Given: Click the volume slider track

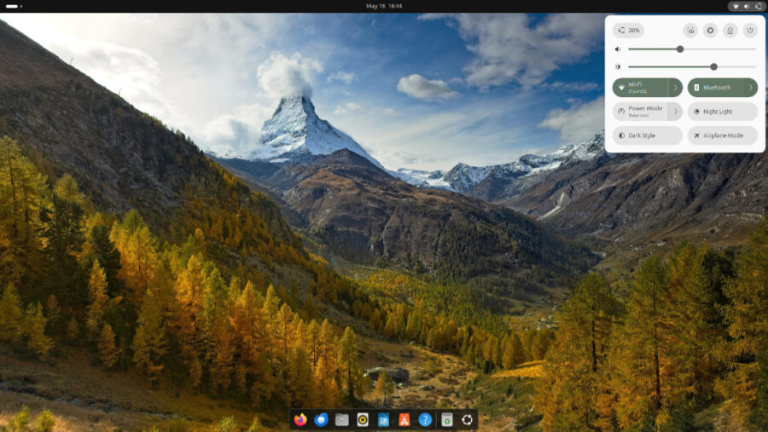Looking at the screenshot, I should [691, 49].
